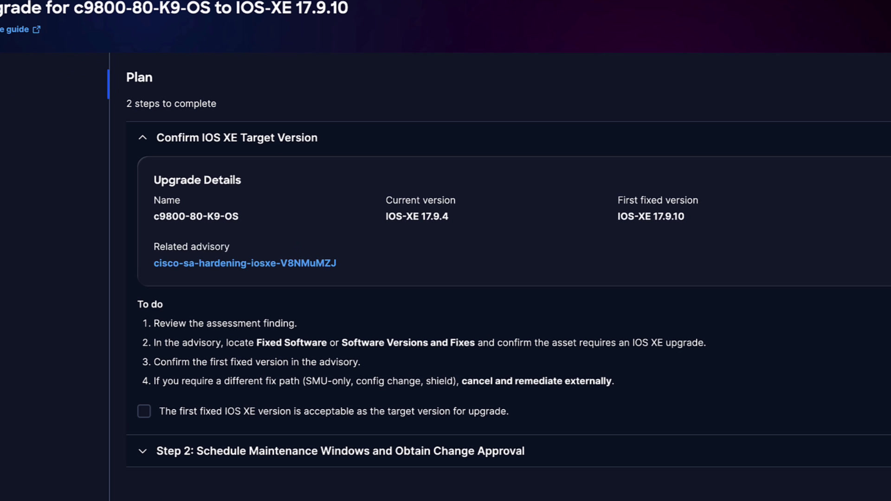Select the Confirm IOS XE Target Version heading
This screenshot has height=501, width=891.
[x=237, y=138]
